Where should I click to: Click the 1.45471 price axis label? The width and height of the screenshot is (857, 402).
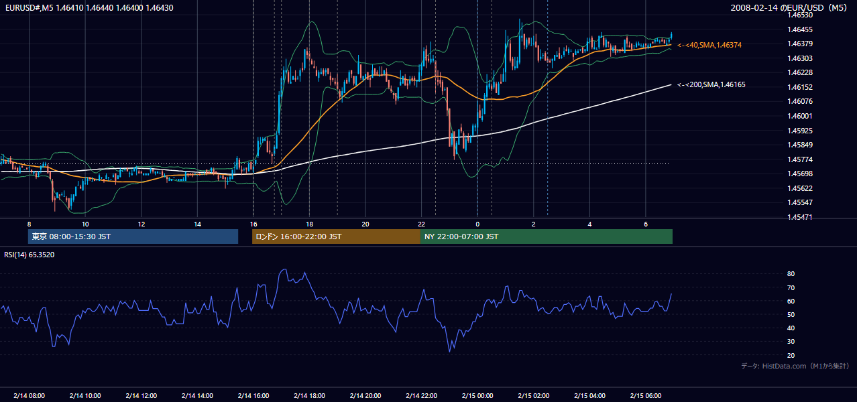click(x=799, y=217)
